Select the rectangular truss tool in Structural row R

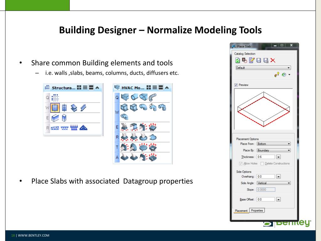[x=55, y=128]
